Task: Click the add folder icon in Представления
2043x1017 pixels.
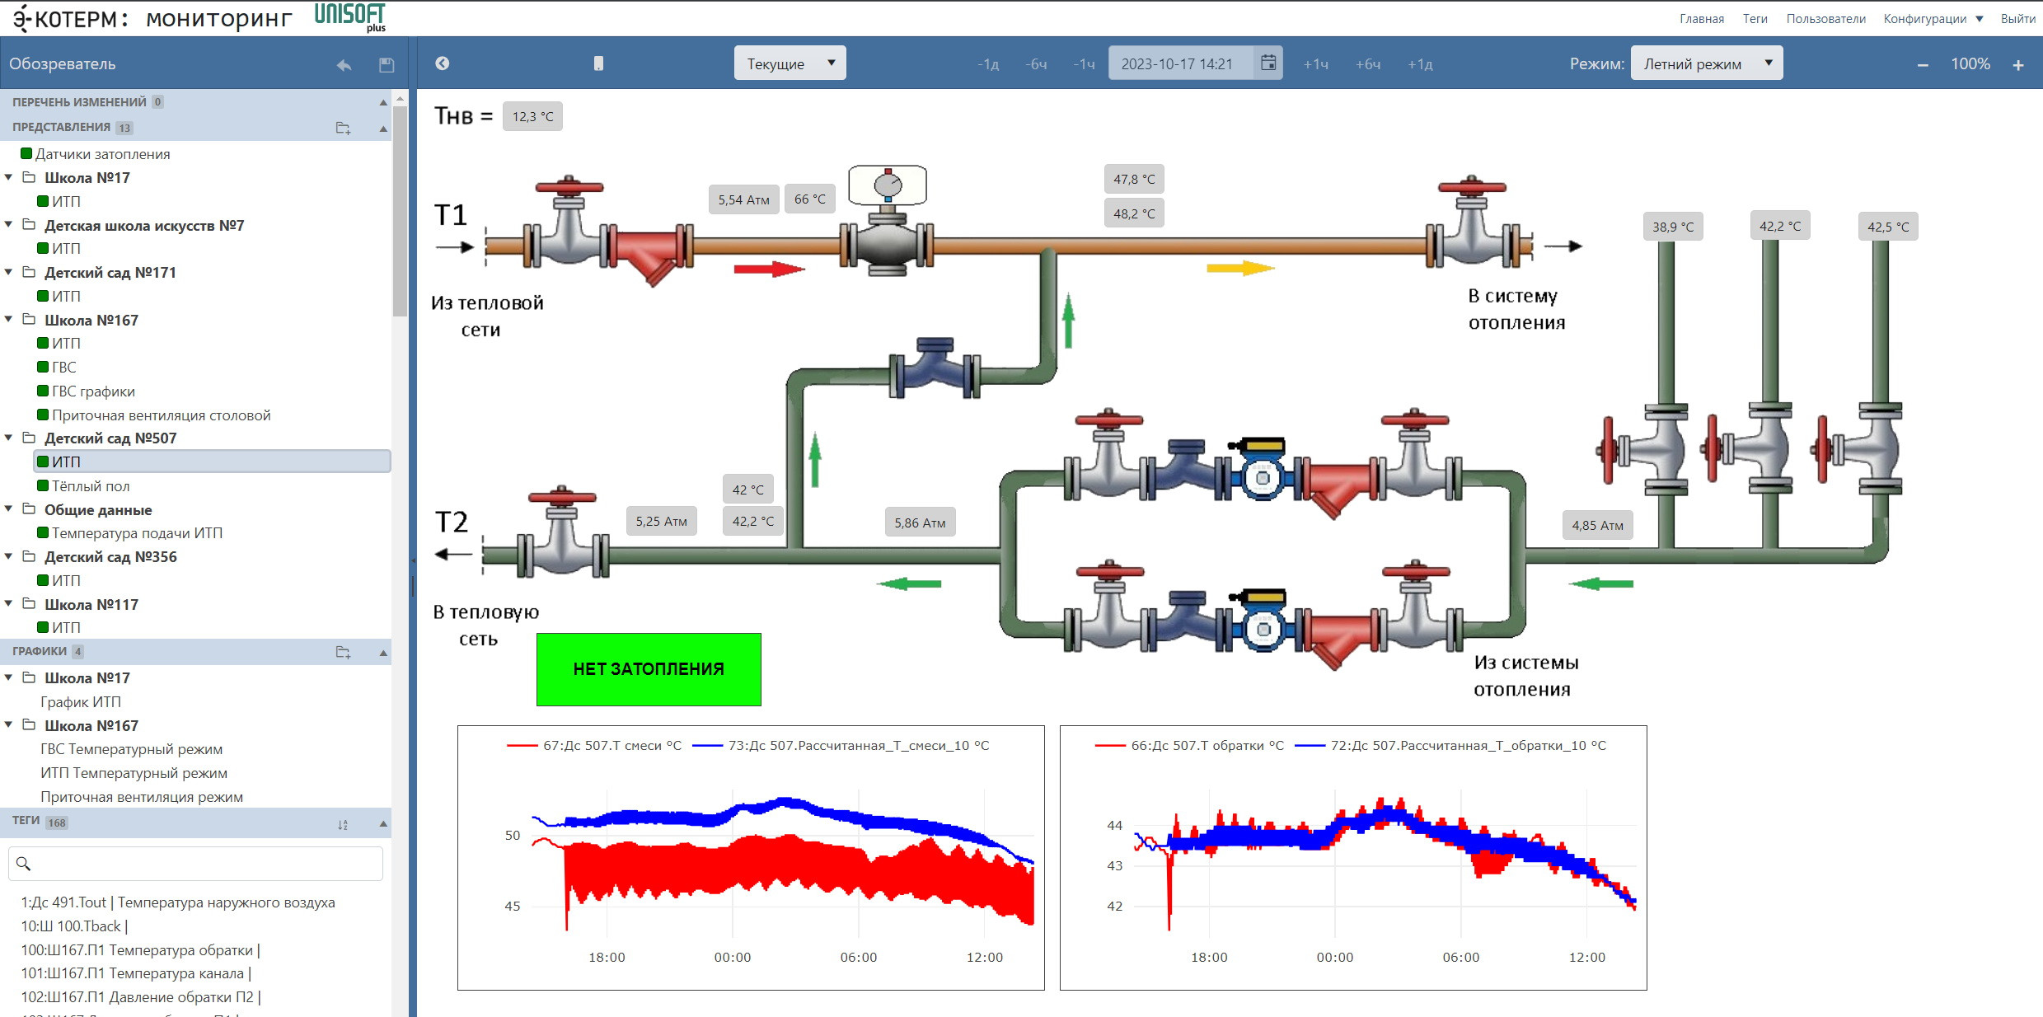Action: 343,128
